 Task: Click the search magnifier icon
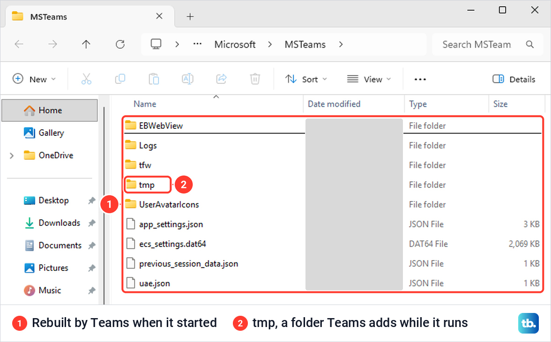530,45
